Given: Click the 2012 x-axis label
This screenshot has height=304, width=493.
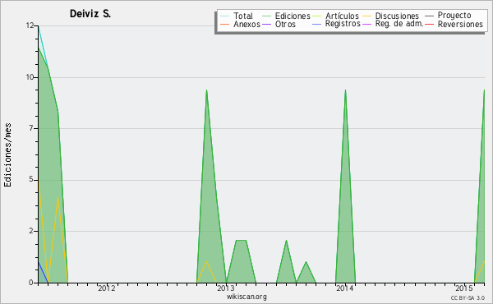Looking at the screenshot, I should click(x=106, y=288).
